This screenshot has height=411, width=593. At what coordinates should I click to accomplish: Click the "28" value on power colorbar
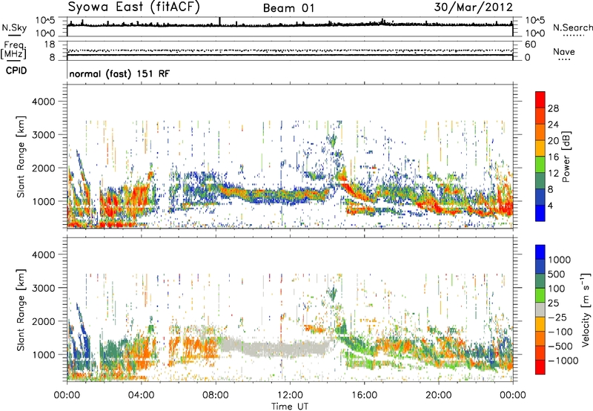[553, 108]
